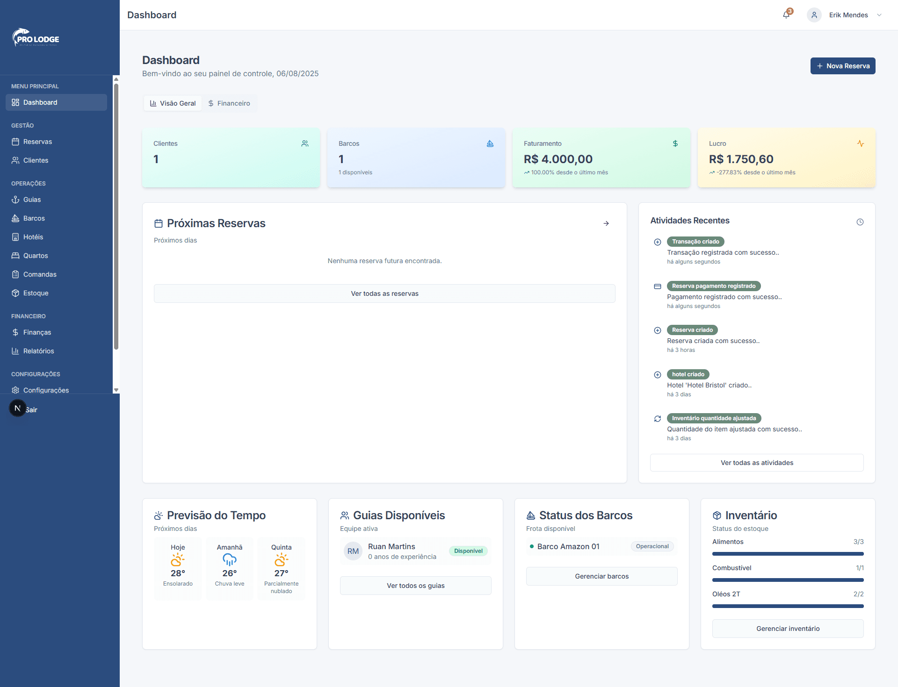The height and width of the screenshot is (687, 898).
Task: Click the arrow icon in Próximas Reservas
Action: (606, 223)
